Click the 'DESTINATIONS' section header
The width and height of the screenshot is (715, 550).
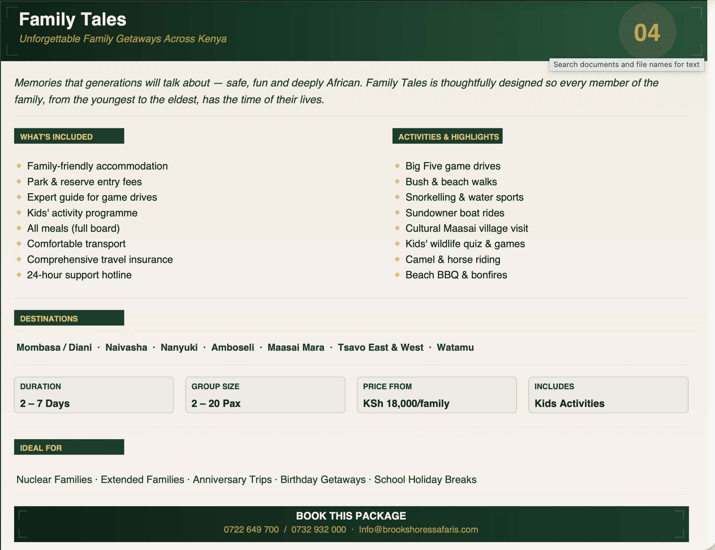tap(69, 318)
